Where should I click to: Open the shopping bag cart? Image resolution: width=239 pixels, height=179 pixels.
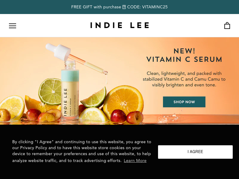pos(227,26)
